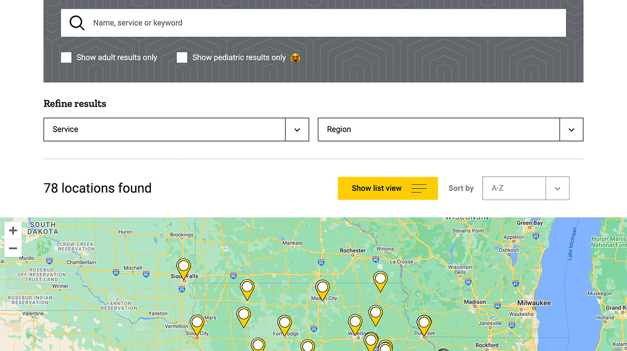Click Rochester on the map
Viewport: 627px width, 351px height.
click(353, 251)
